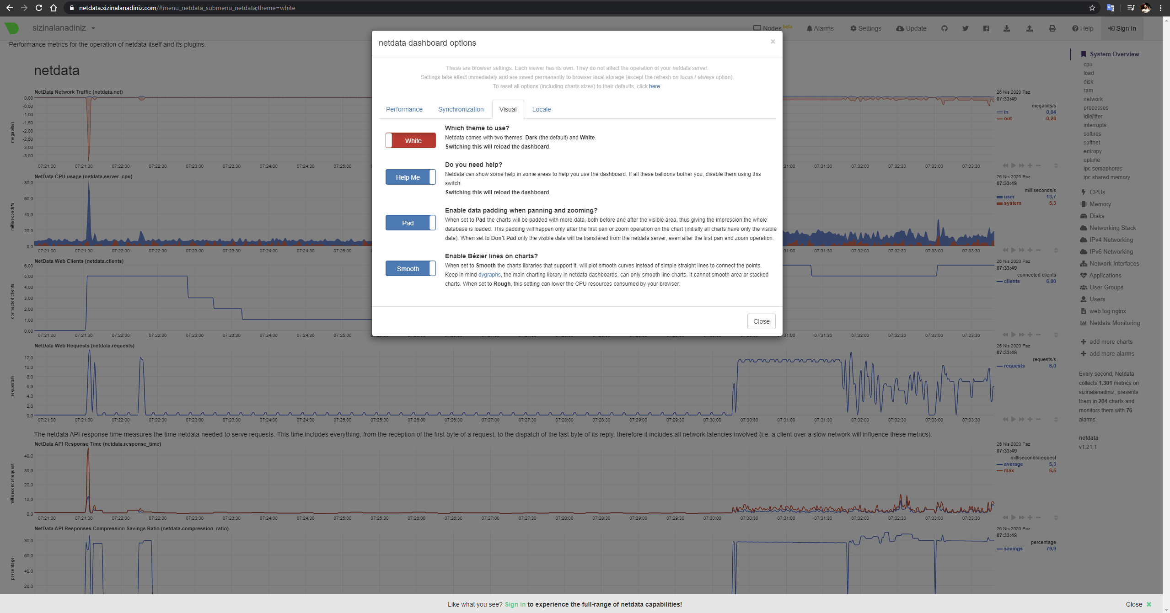Click Sign In in the navbar
Screen dimensions: 1170x613
[1122, 28]
